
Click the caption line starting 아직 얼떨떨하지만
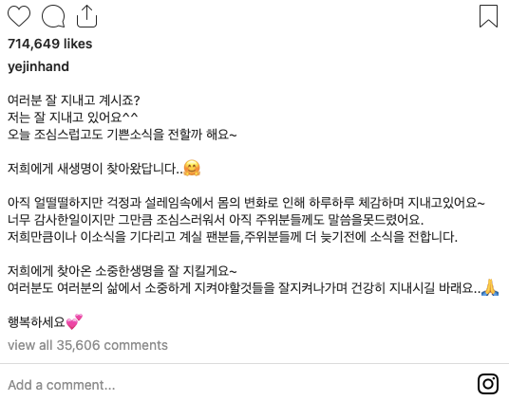click(x=246, y=203)
